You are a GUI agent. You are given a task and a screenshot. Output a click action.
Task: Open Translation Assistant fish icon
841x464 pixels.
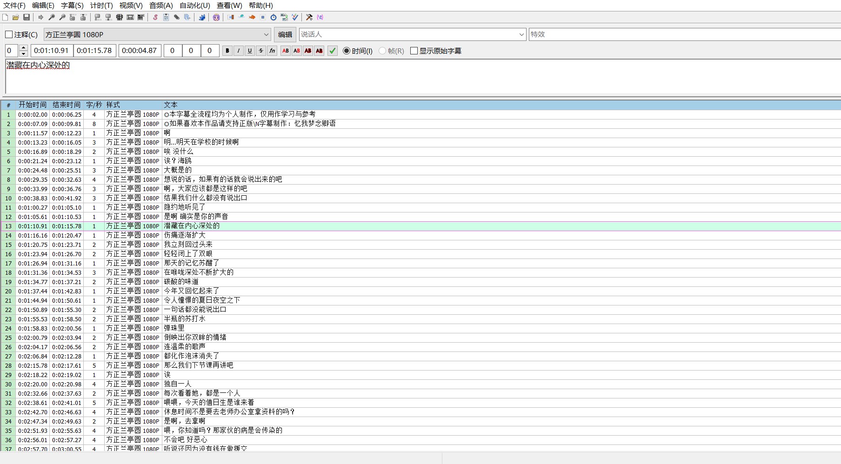click(x=252, y=17)
